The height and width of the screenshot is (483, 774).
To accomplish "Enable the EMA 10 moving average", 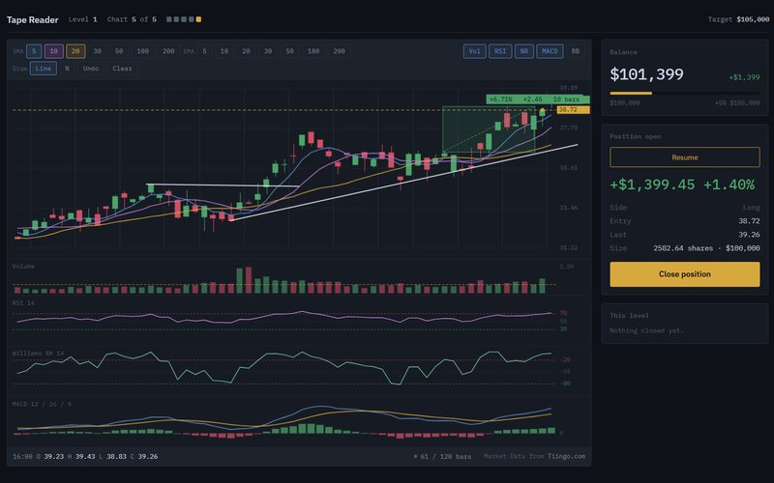I will click(224, 51).
